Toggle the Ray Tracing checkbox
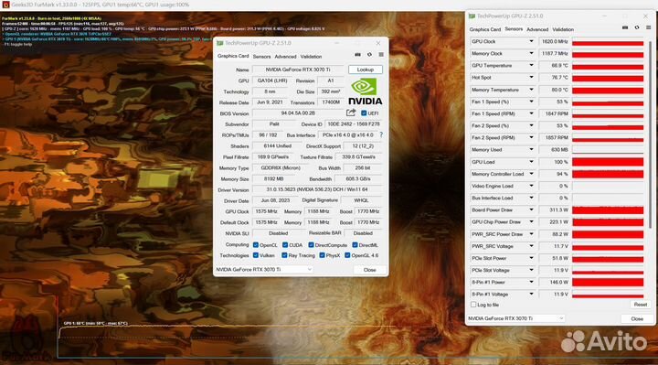The width and height of the screenshot is (658, 365). coord(284,255)
